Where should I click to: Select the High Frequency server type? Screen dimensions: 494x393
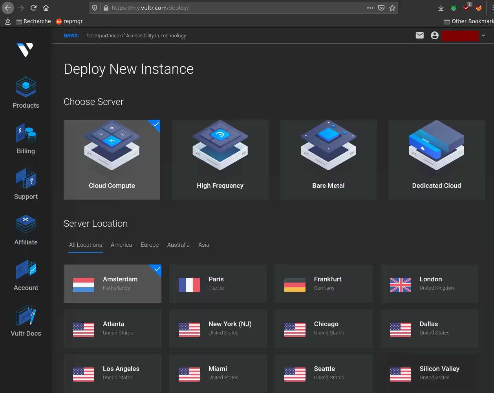[220, 160]
